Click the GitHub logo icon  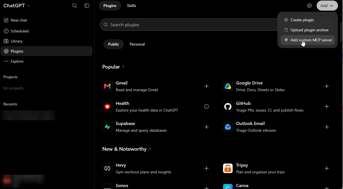(x=228, y=107)
